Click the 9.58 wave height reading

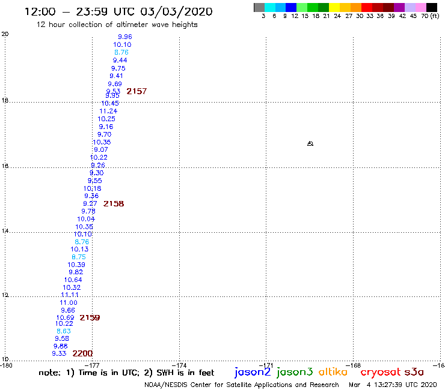62,338
